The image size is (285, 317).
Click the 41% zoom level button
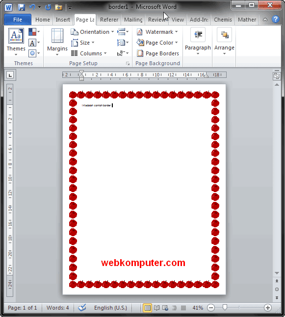coord(198,308)
